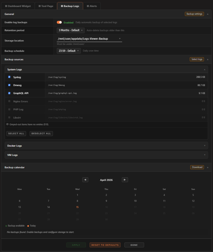This screenshot has width=213, height=252.
Task: Collapse the System Logs group
Action: (205, 70)
